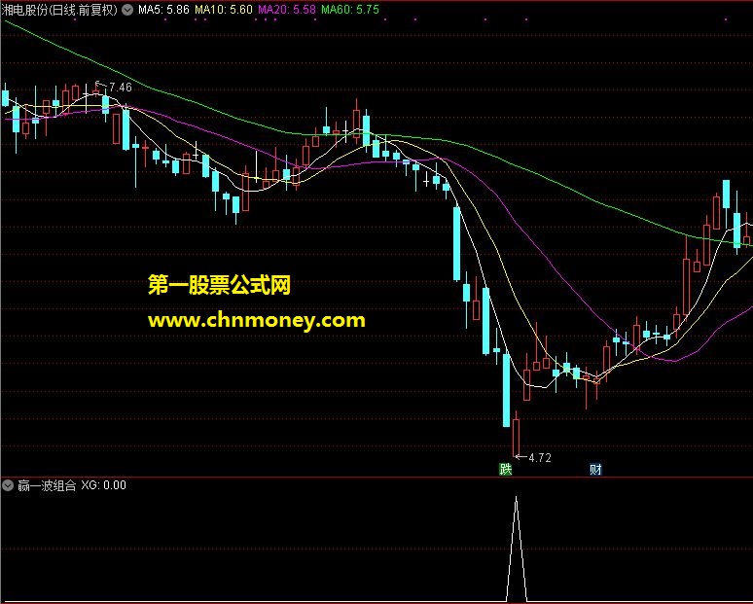Click the 7.46 high price label

[x=120, y=87]
